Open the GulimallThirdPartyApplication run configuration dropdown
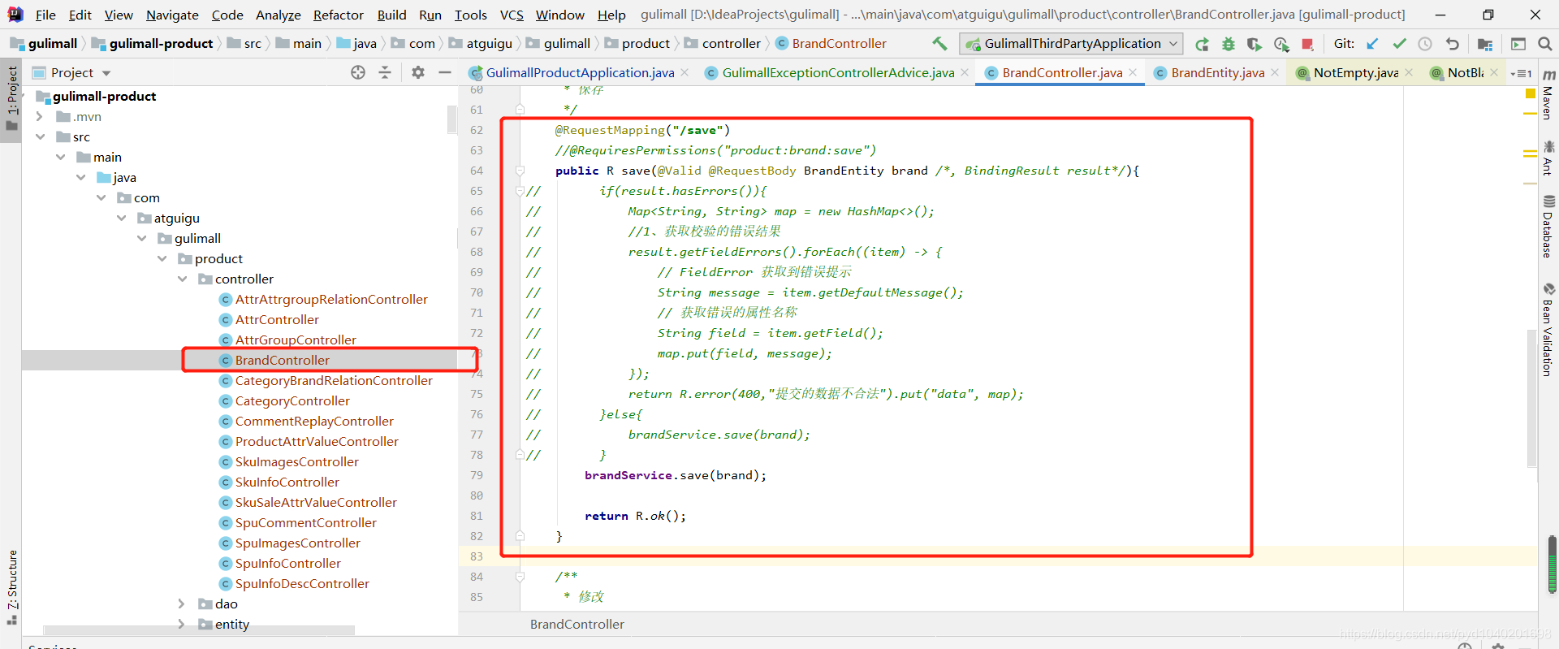The height and width of the screenshot is (649, 1559). pyautogui.click(x=1071, y=44)
